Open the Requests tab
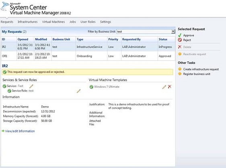226x168 pixels. coord(7,22)
